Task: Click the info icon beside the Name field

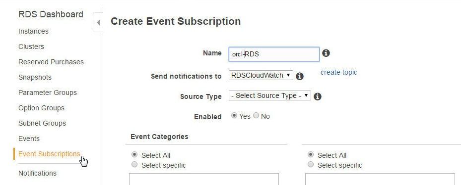Action: (326, 53)
